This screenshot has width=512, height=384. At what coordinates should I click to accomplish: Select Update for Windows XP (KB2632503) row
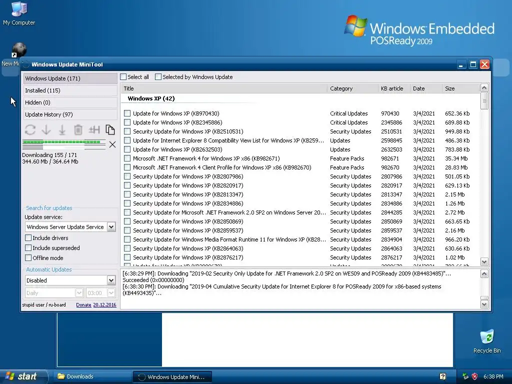[300, 149]
